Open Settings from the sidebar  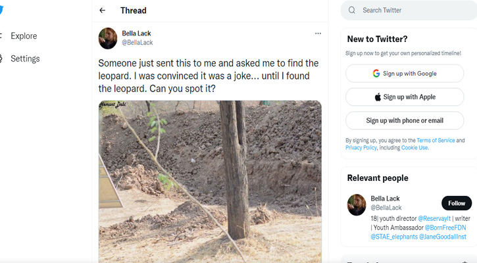pos(24,59)
